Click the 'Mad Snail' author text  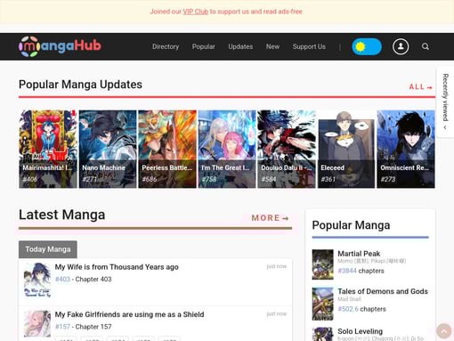pos(349,299)
